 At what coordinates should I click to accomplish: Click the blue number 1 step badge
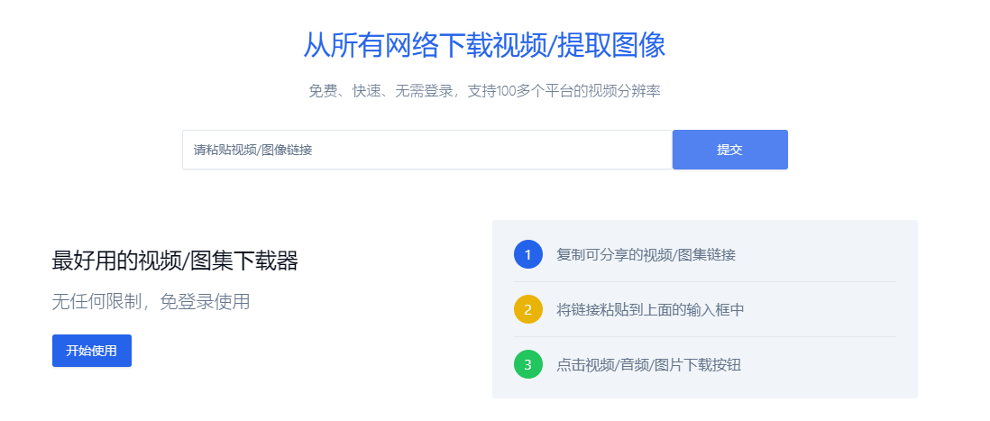coord(527,254)
